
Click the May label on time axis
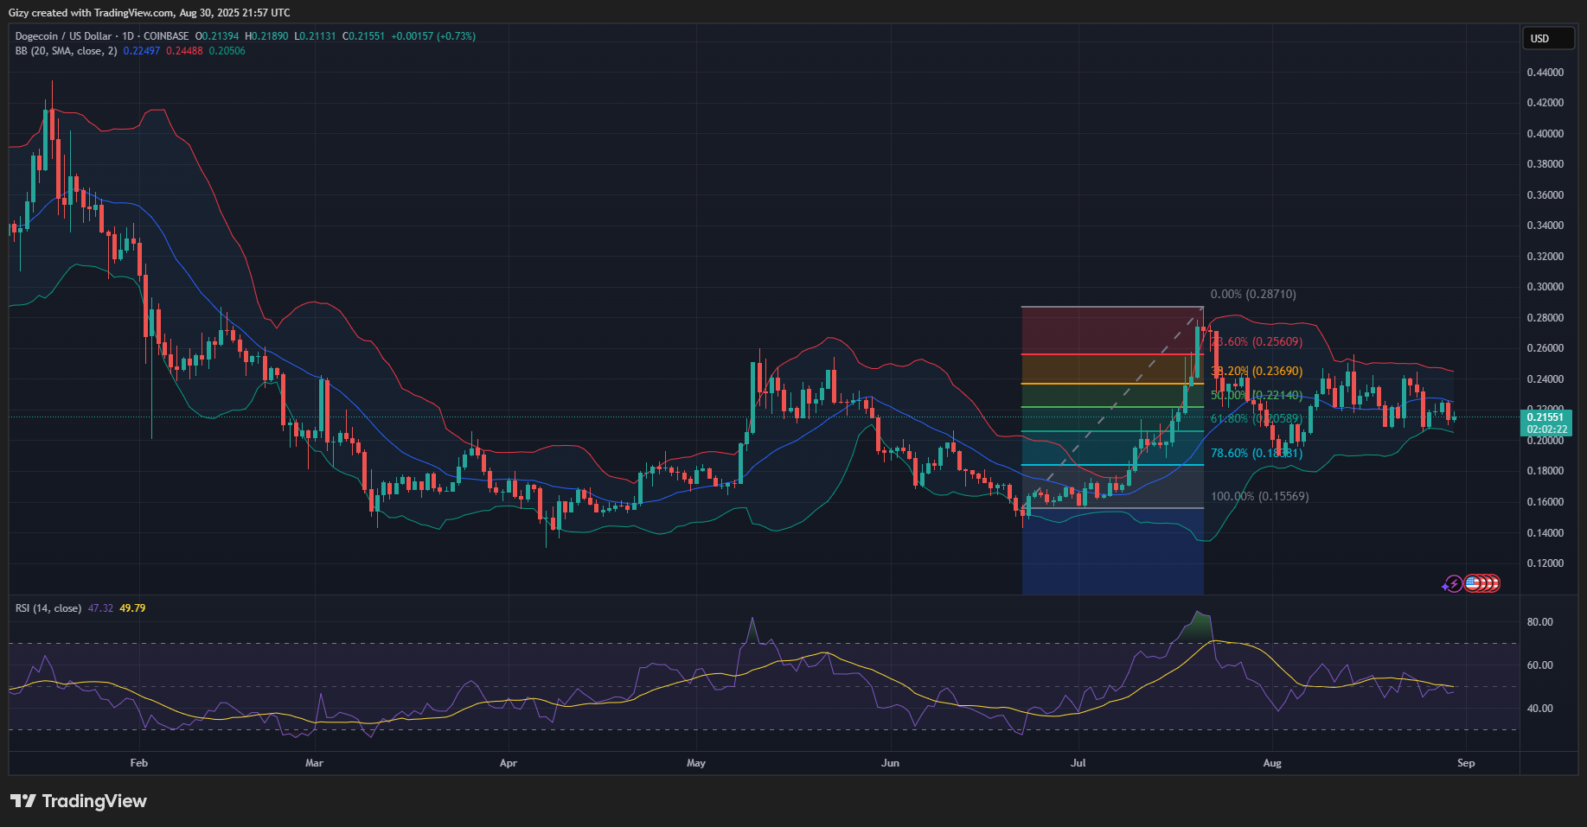tap(696, 763)
